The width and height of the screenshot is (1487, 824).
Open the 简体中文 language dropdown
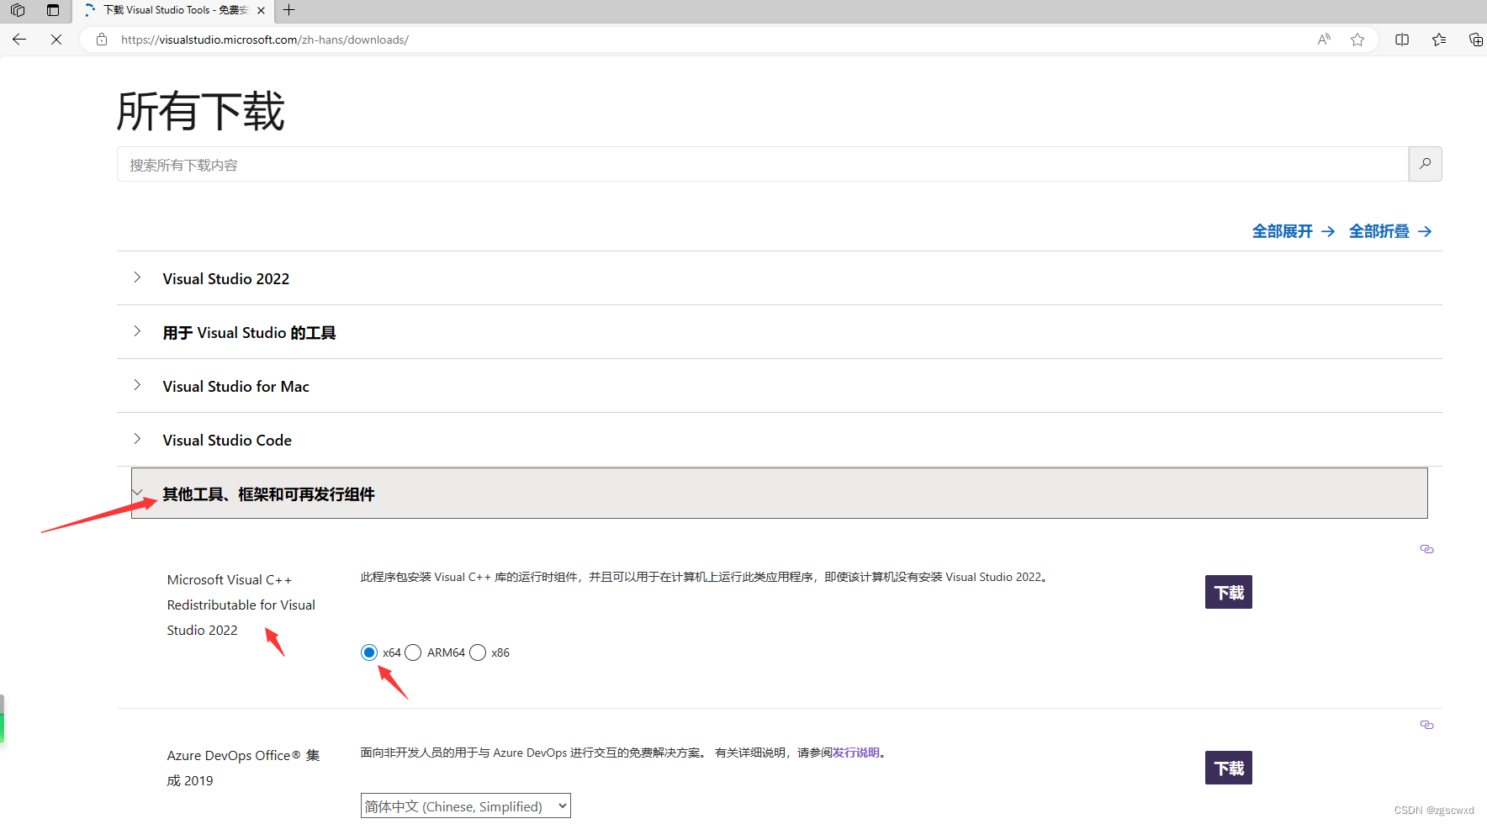click(x=465, y=806)
